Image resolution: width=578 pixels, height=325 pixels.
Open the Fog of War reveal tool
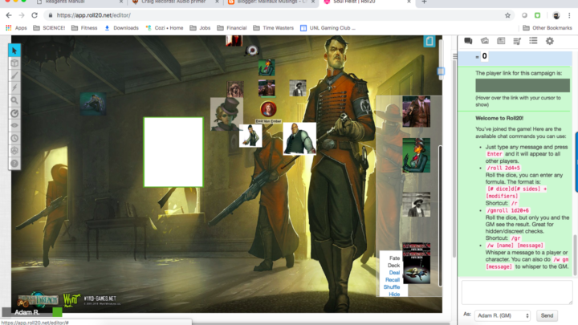tap(14, 126)
